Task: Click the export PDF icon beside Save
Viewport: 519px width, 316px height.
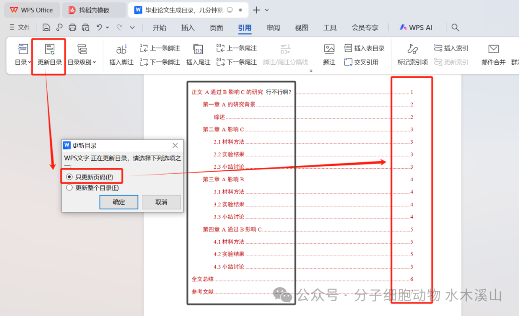Action: 59,27
